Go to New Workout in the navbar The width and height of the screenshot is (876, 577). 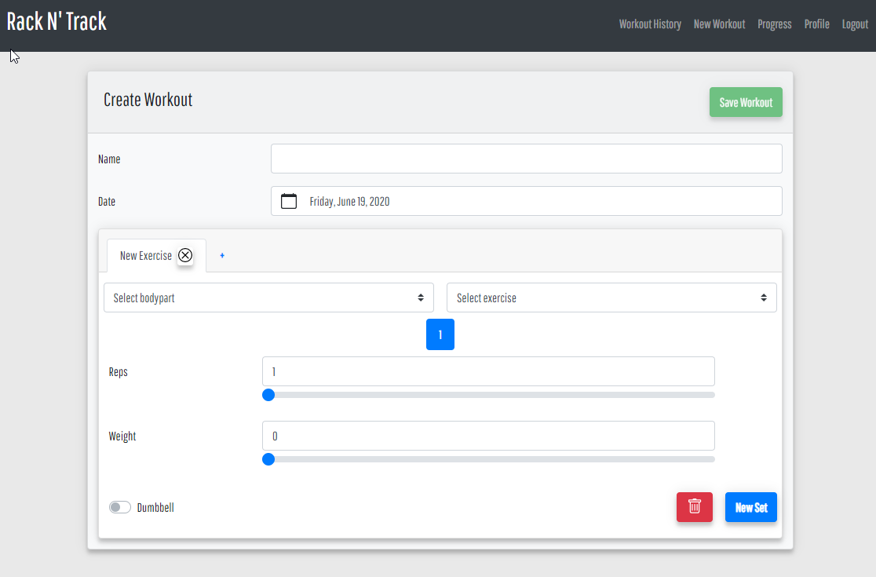(719, 24)
